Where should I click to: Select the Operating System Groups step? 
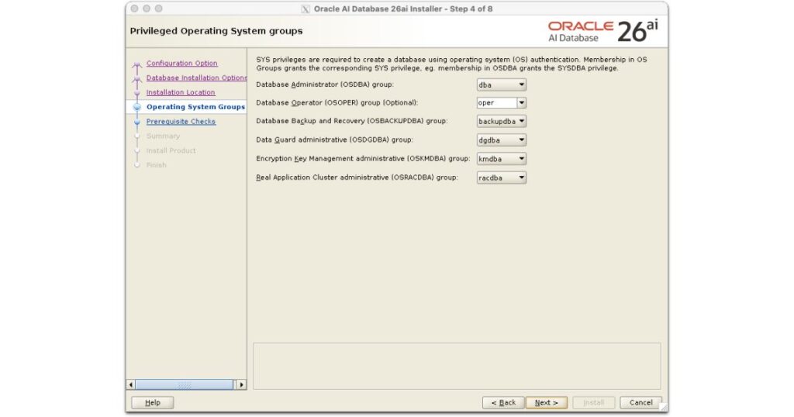195,107
